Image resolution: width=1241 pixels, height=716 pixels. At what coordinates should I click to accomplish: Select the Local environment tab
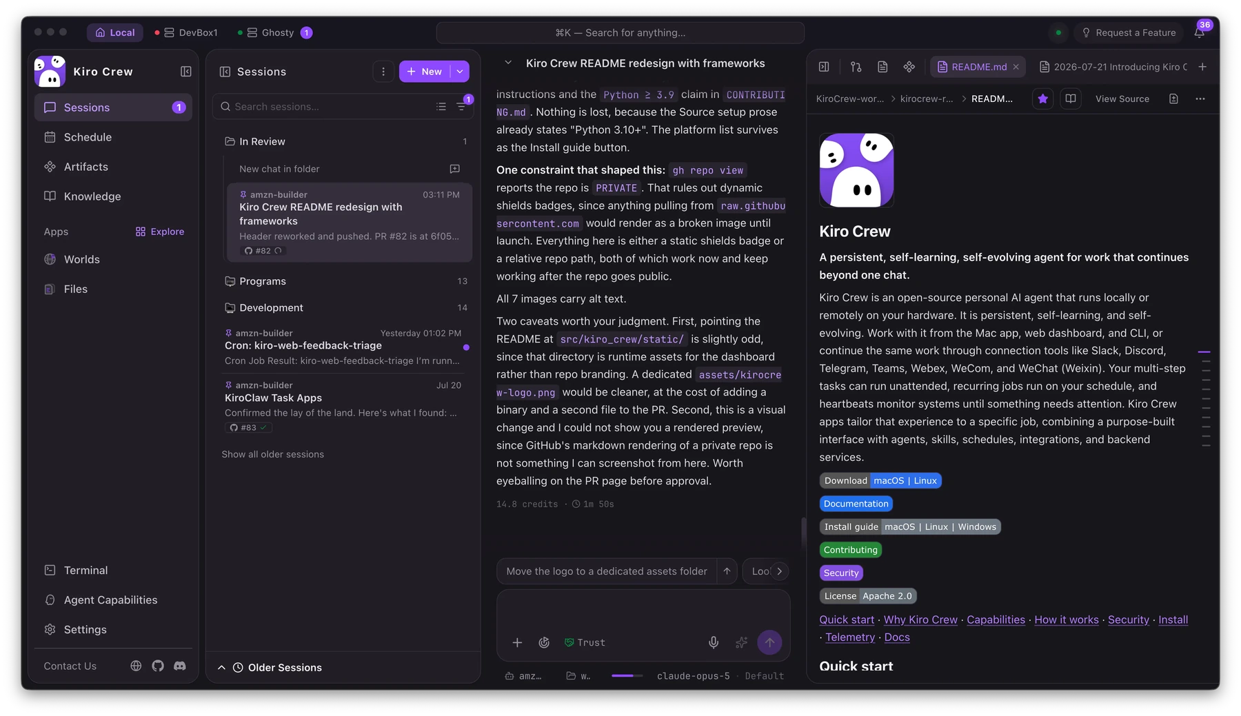tap(115, 32)
